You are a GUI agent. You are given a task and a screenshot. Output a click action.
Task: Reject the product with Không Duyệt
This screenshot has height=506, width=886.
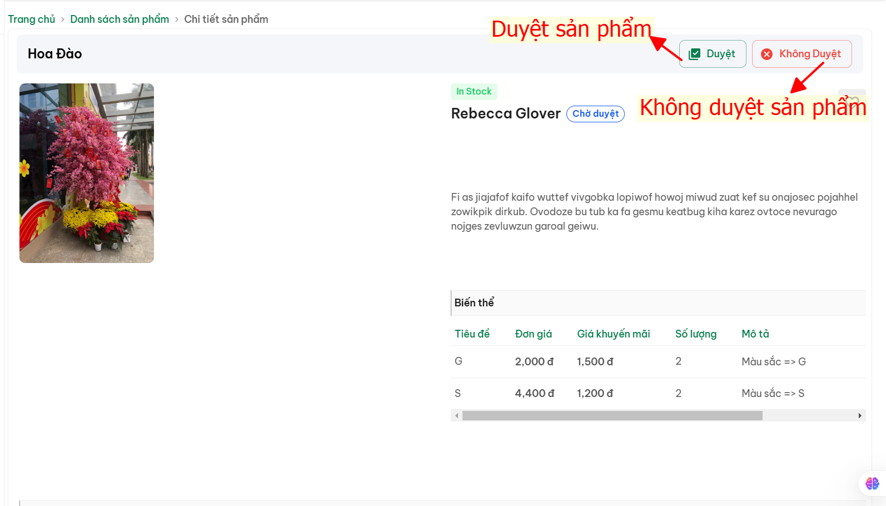[x=802, y=54]
